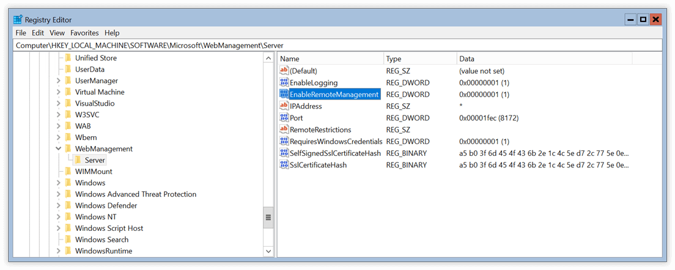
Task: Click the tree pane scrollbar thumb
Action: pyautogui.click(x=268, y=217)
